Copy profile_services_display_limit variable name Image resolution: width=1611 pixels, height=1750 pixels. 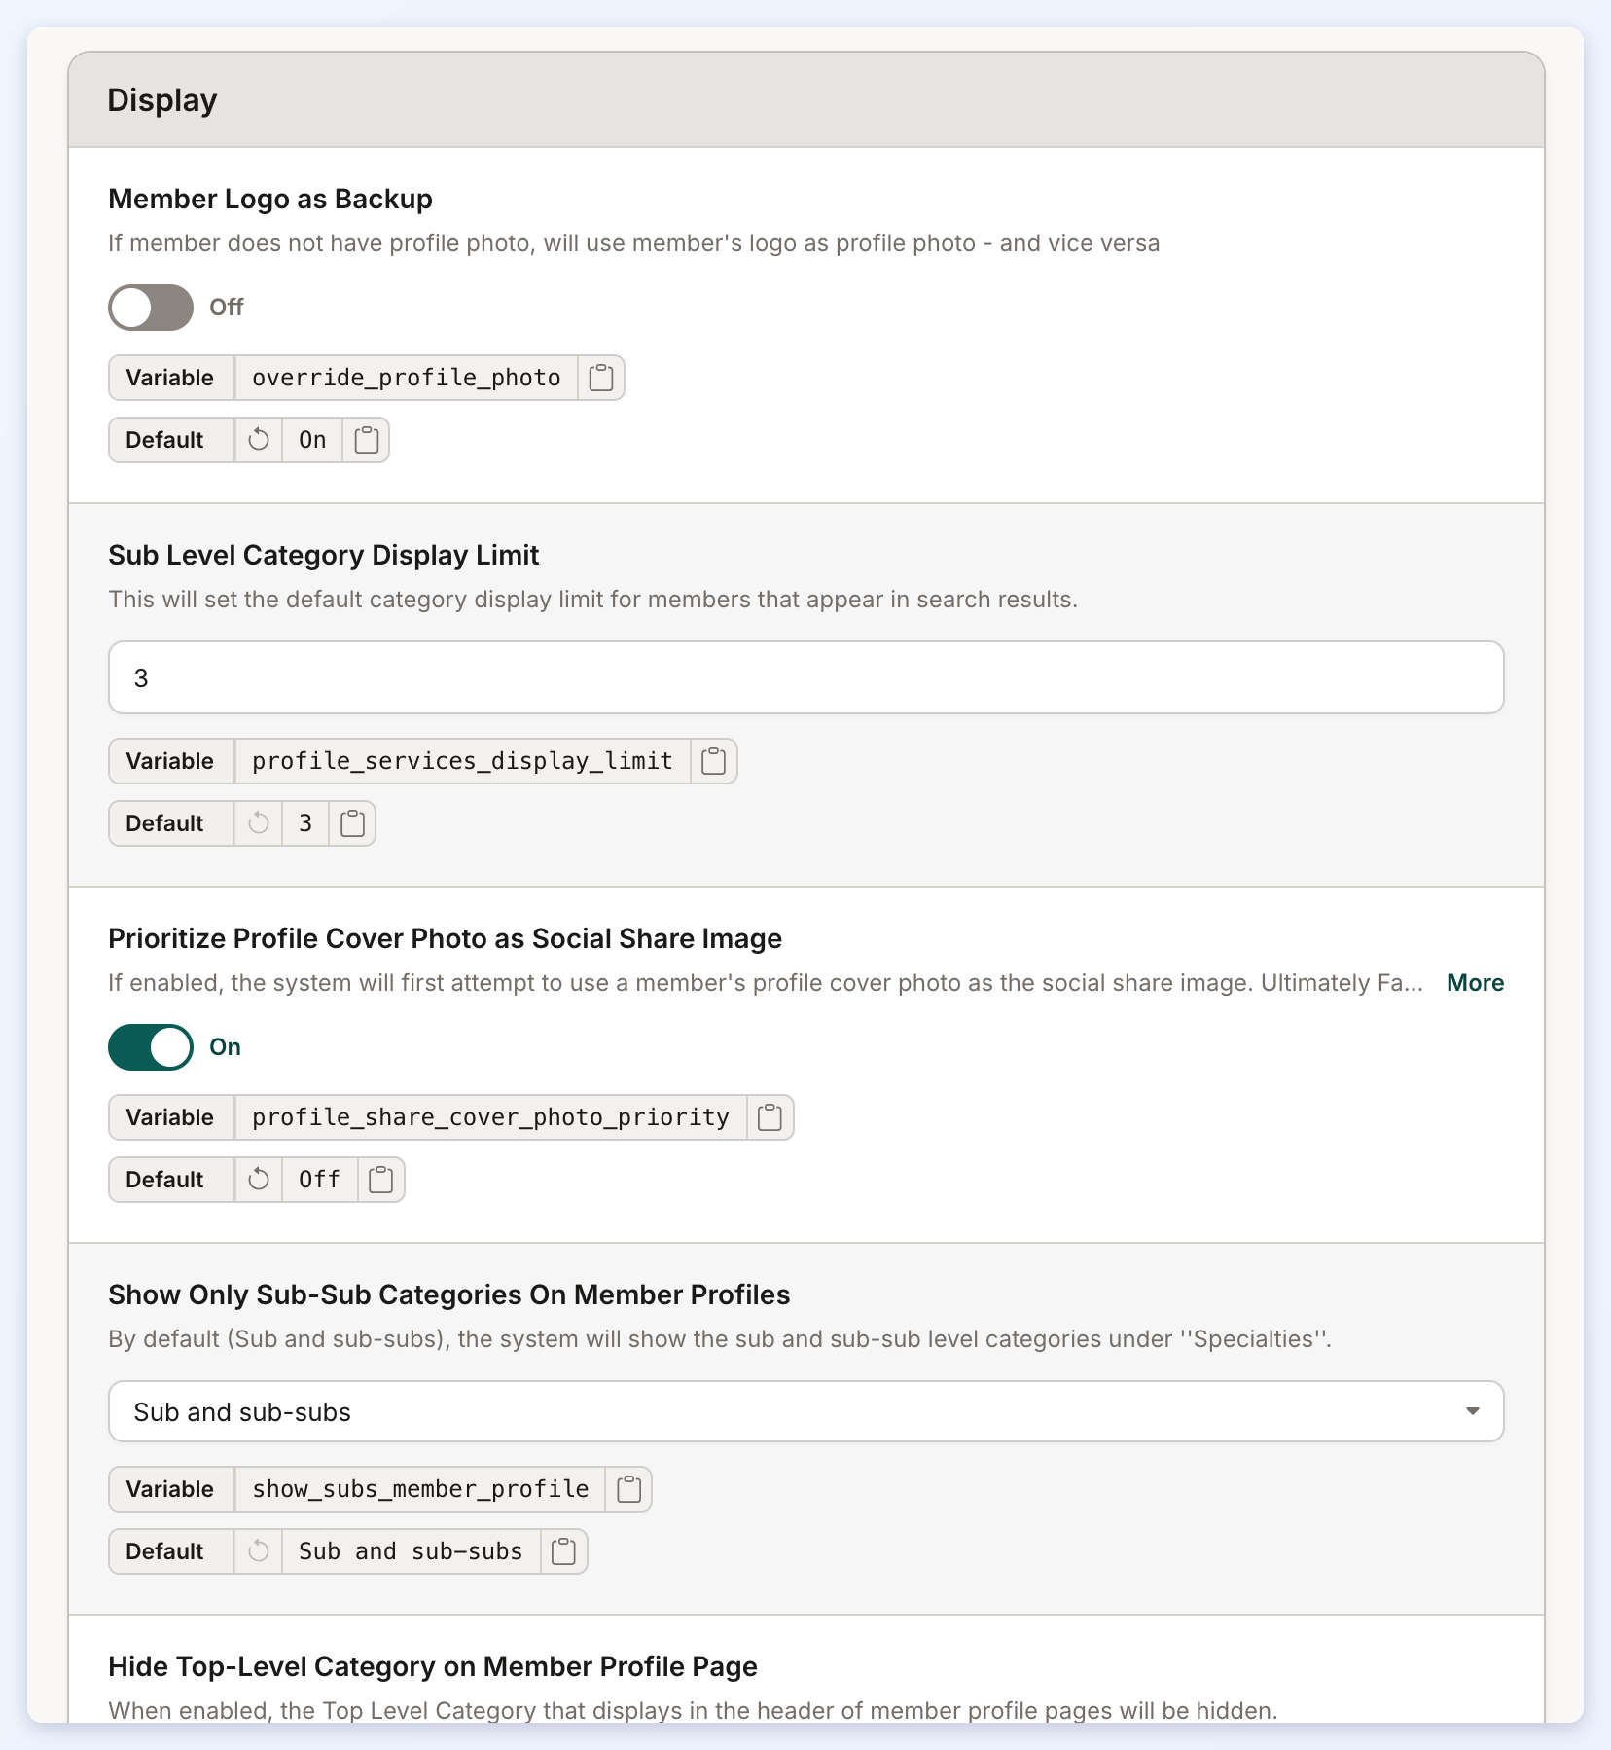714,761
